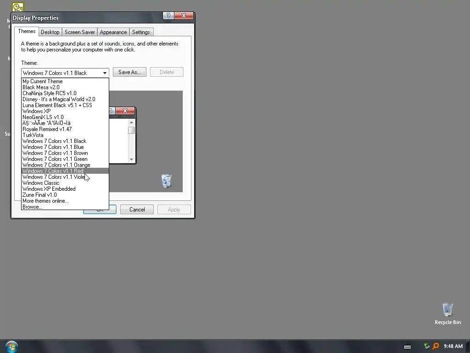
Task: Open the Screen Saver tab
Action: [79, 32]
